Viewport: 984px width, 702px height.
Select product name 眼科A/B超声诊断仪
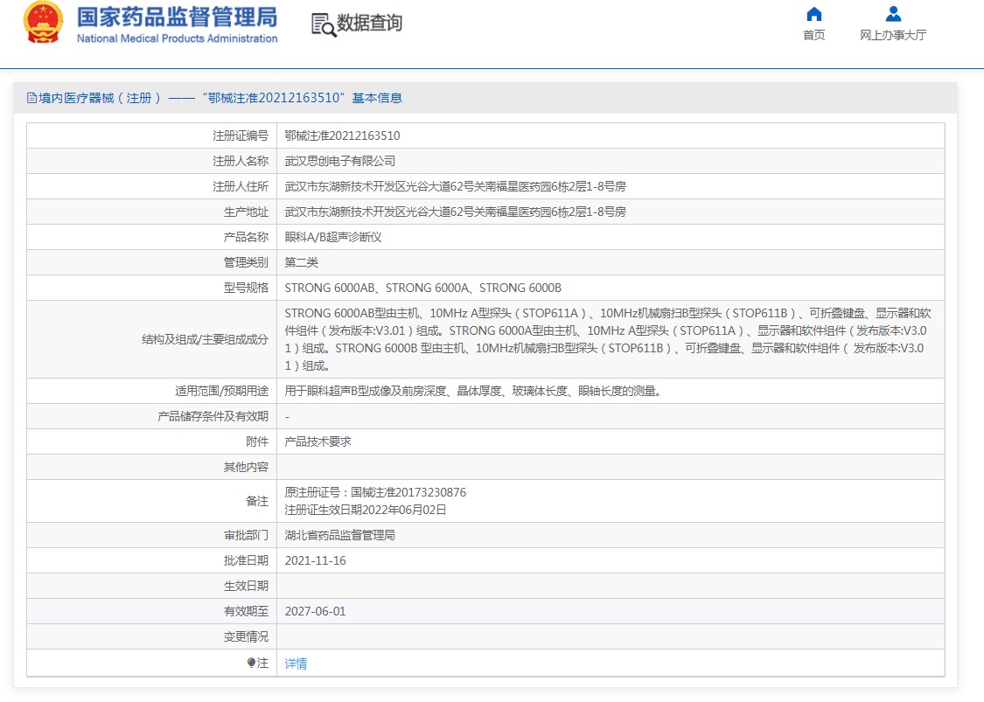click(332, 237)
